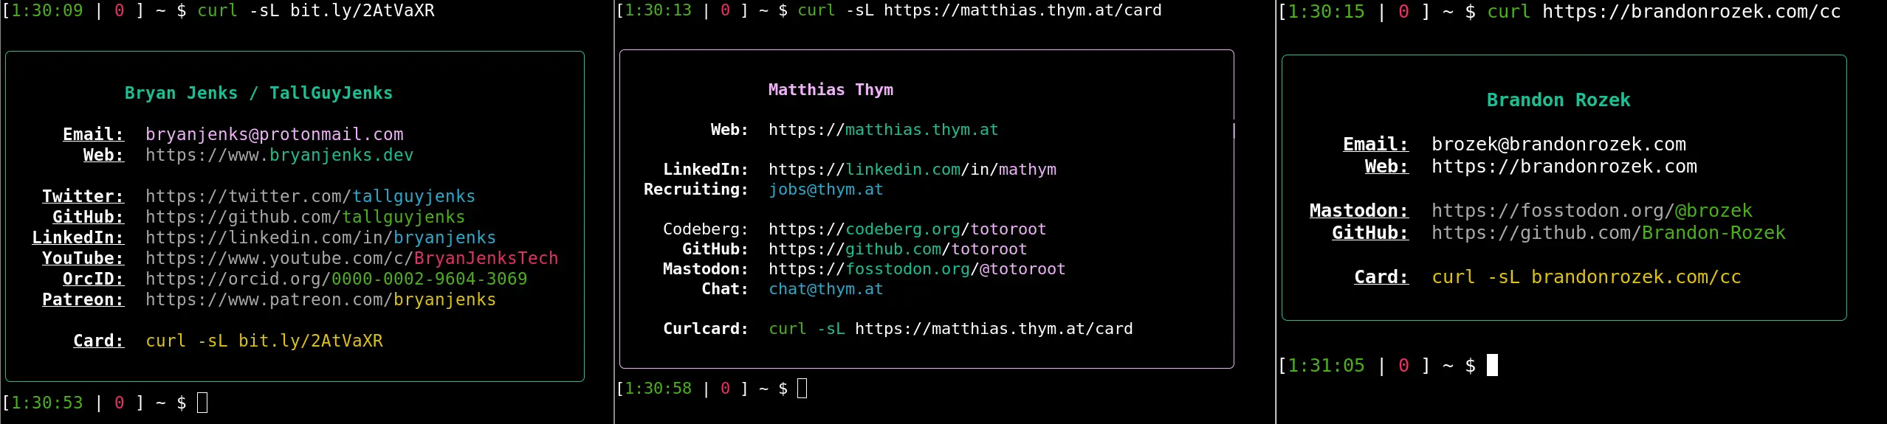
Task: Select the 'curl -sL bit.ly/2AtVaXR' card text
Action: click(264, 341)
